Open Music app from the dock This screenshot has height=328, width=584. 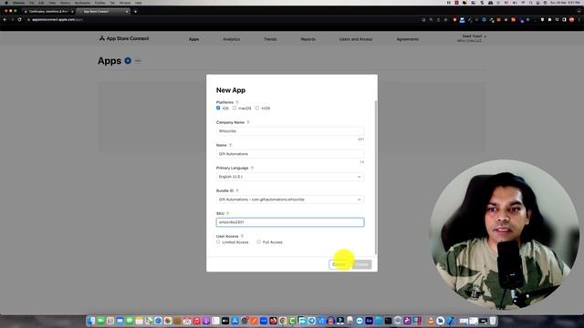197,321
